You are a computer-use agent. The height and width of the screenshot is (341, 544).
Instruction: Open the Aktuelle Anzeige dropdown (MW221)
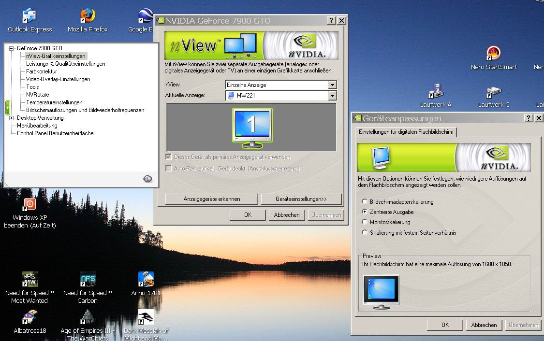click(332, 95)
